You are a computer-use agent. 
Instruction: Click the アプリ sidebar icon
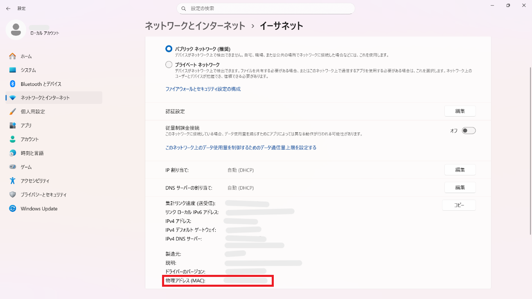(13, 126)
